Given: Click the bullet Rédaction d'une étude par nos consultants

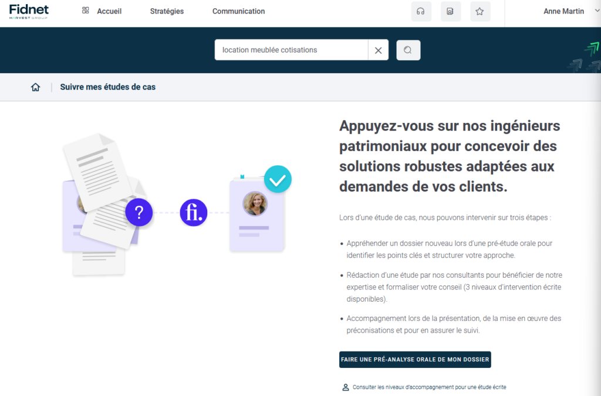Looking at the screenshot, I should 454,287.
